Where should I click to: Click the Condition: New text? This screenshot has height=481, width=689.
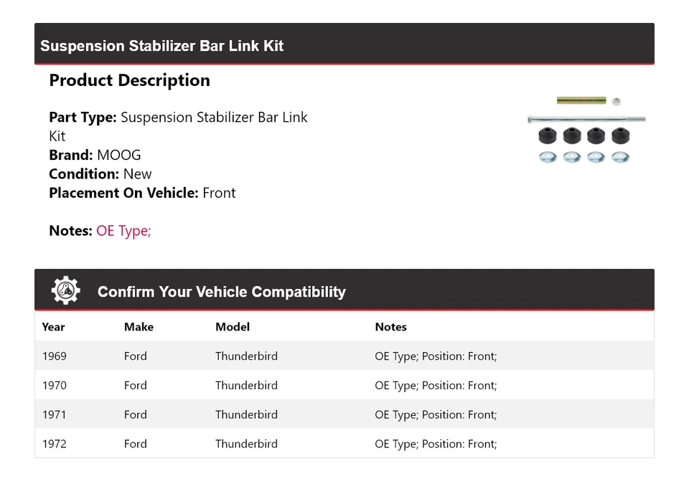[x=100, y=174]
